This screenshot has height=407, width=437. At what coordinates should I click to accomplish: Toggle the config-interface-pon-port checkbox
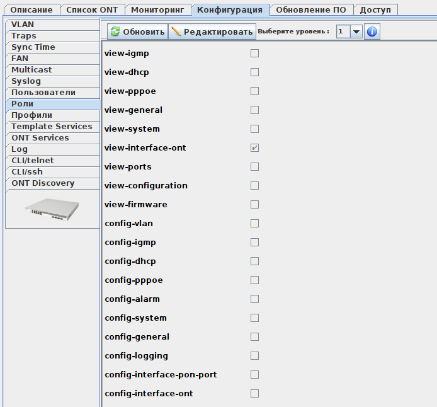coord(254,375)
